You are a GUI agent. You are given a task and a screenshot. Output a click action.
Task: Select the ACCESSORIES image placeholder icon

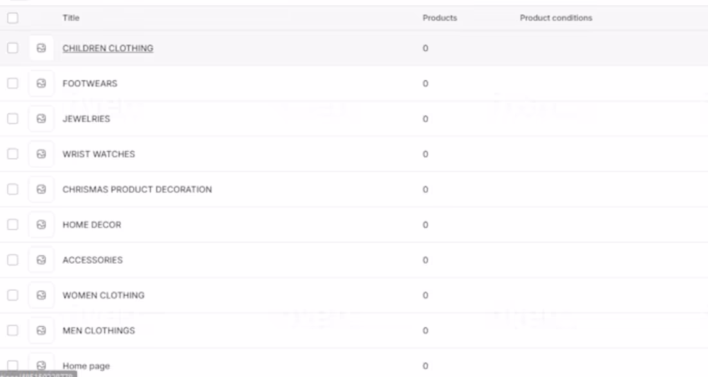(41, 260)
